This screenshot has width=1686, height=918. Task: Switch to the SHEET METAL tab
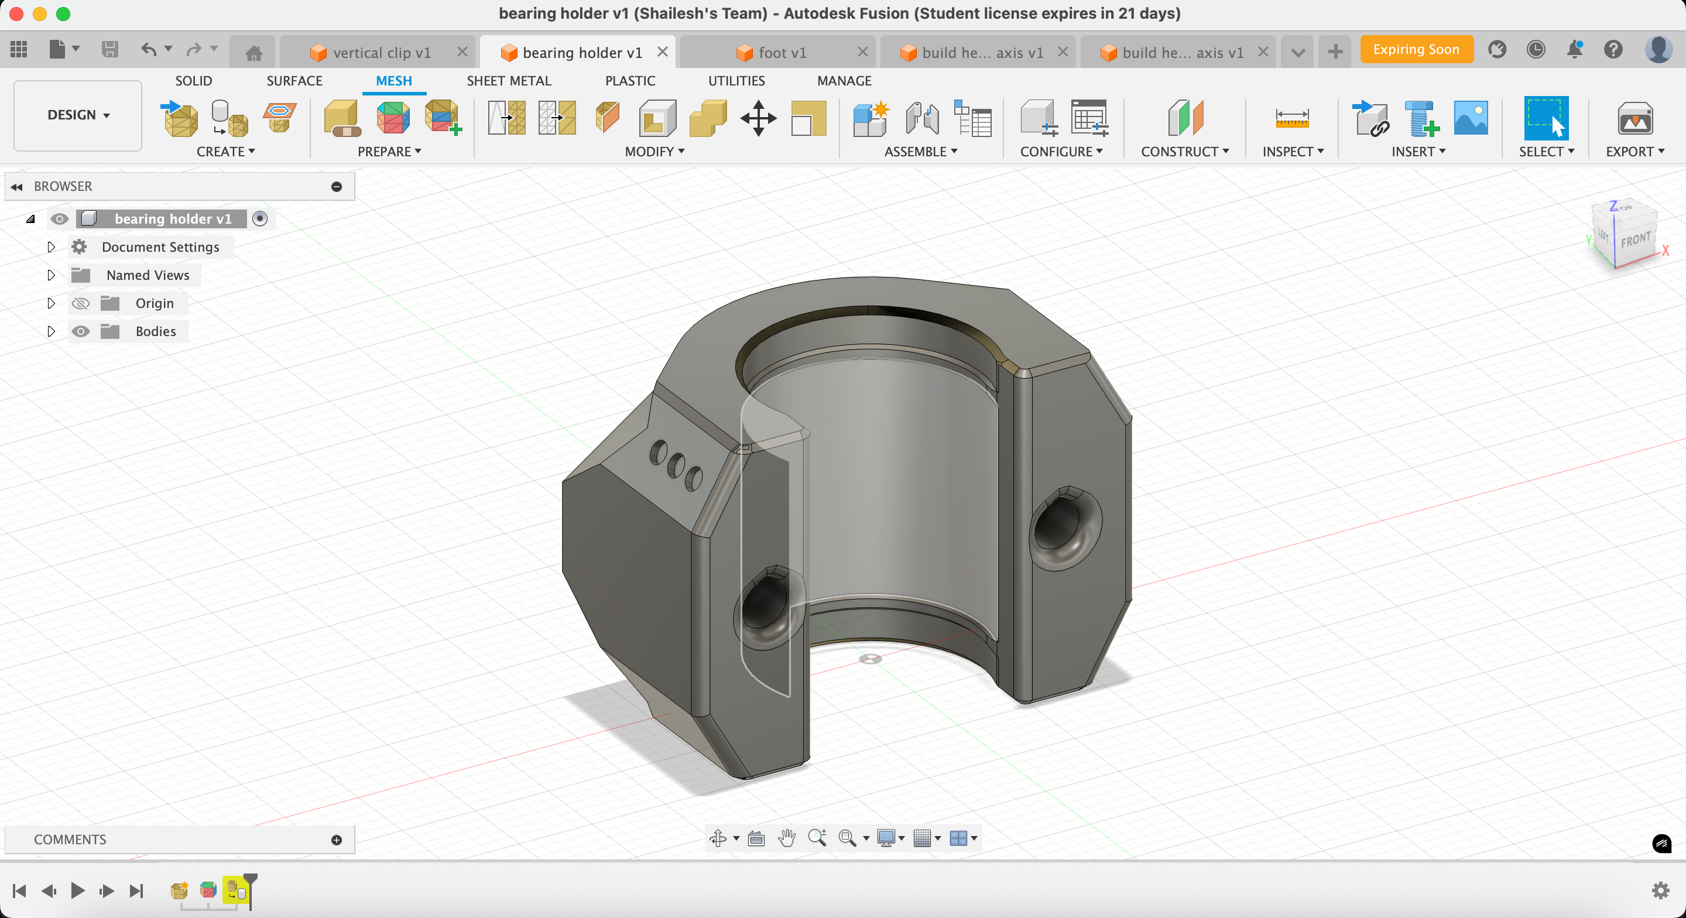509,81
